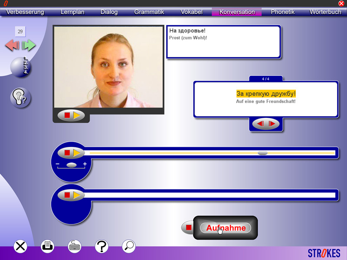Close the window with the red X
The image size is (347, 260).
click(x=341, y=3)
